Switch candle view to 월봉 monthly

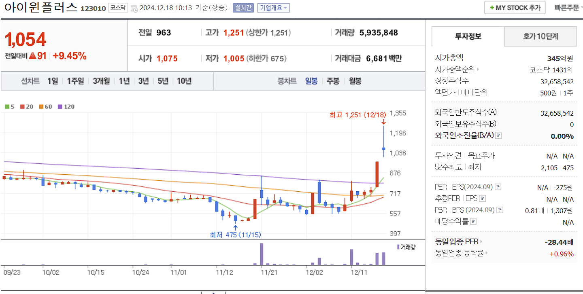(x=355, y=81)
